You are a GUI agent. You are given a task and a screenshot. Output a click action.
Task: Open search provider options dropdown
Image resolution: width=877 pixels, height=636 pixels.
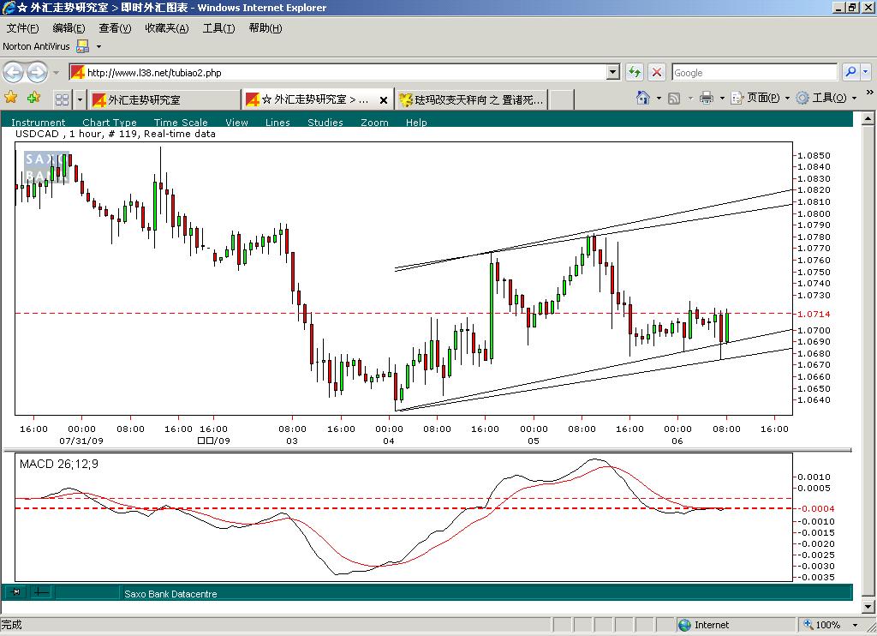(x=865, y=72)
